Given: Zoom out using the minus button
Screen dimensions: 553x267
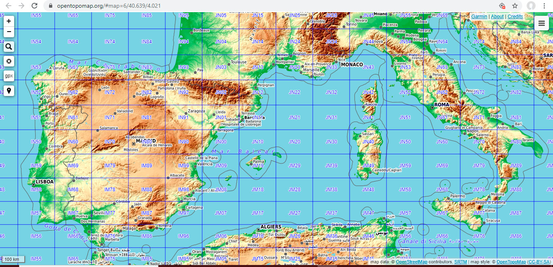Looking at the screenshot, I should tap(9, 32).
